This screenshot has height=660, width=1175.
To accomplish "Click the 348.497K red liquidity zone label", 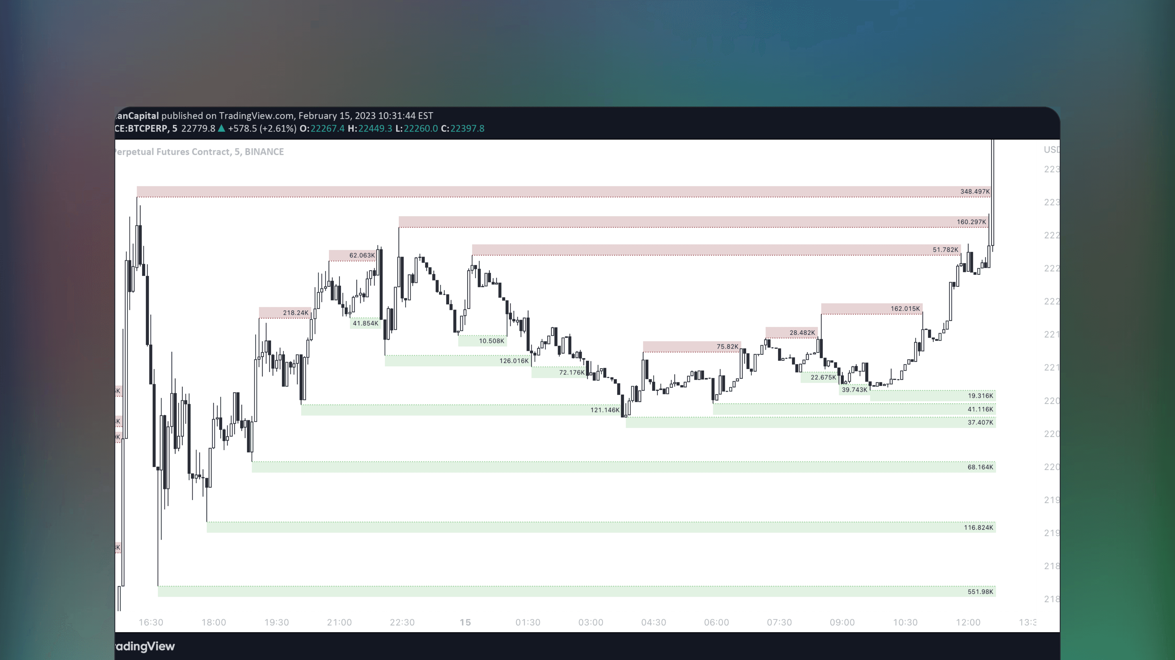I will click(x=975, y=191).
